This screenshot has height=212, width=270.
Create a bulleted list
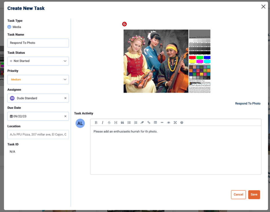point(129,122)
